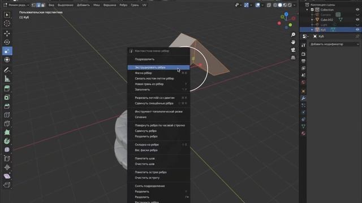
Task: Switch to solid viewport shading
Action: [280, 5]
